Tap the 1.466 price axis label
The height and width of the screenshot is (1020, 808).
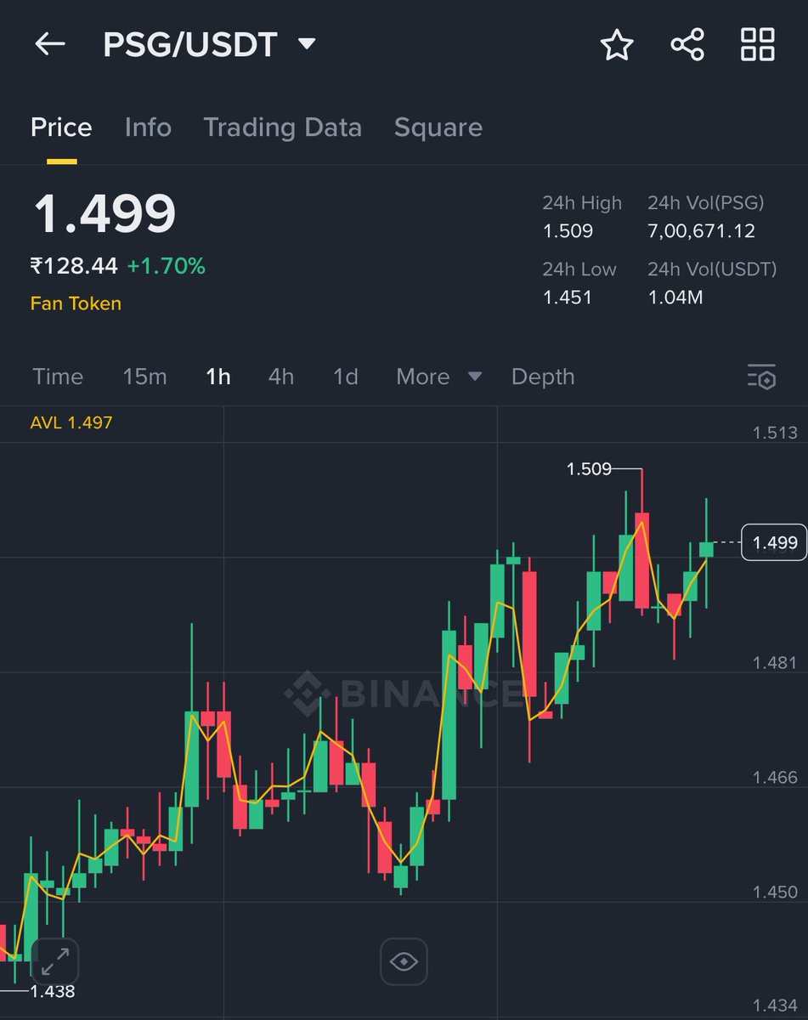775,778
